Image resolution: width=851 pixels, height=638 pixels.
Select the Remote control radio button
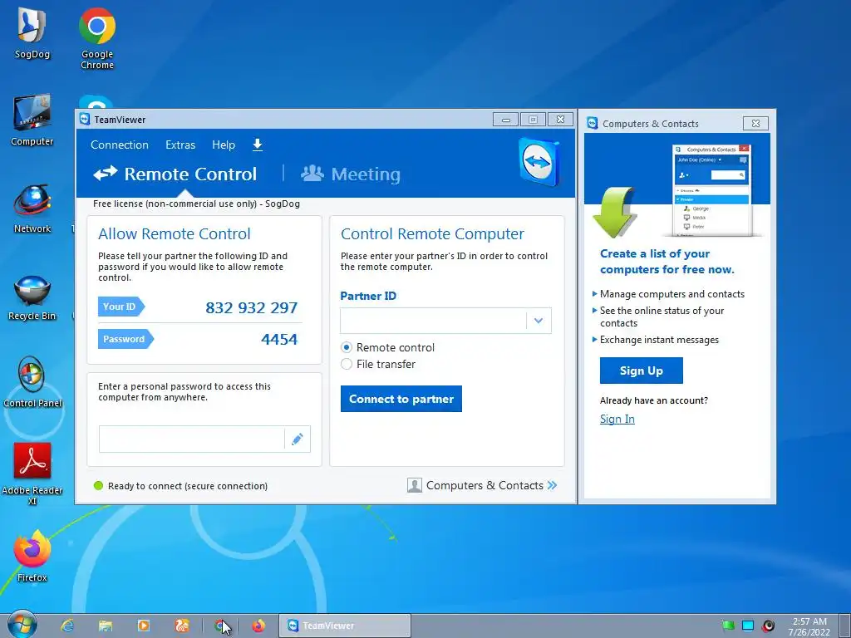point(347,347)
